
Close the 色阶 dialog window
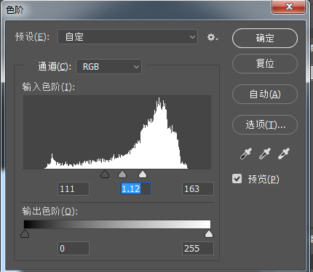click(x=288, y=7)
